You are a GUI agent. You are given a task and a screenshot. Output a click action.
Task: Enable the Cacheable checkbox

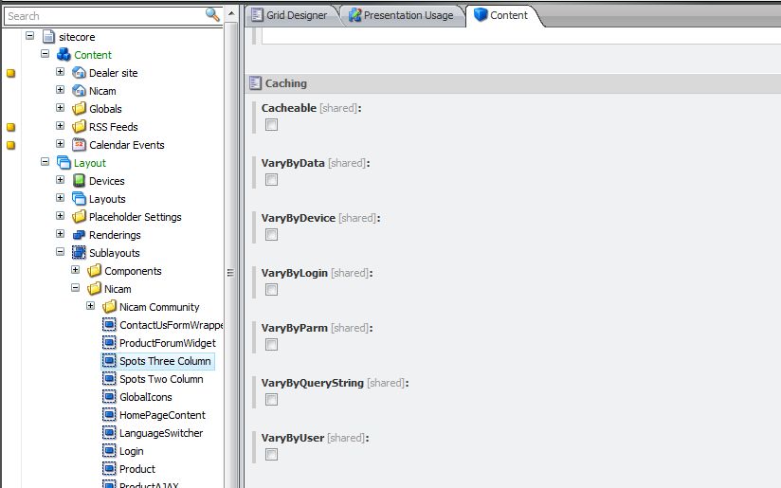[271, 124]
